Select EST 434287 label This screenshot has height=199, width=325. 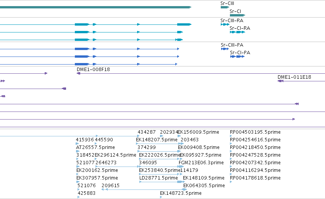pos(147,132)
